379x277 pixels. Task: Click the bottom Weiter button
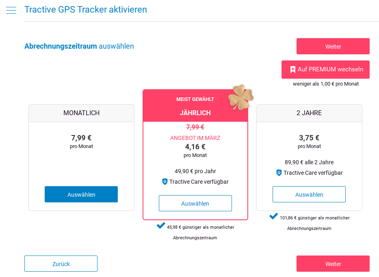[x=333, y=264]
